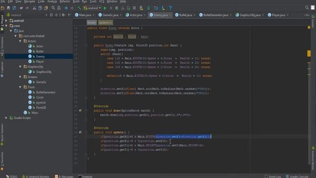Click the Help question mark icon
This screenshot has width=316, height=178.
170,8
